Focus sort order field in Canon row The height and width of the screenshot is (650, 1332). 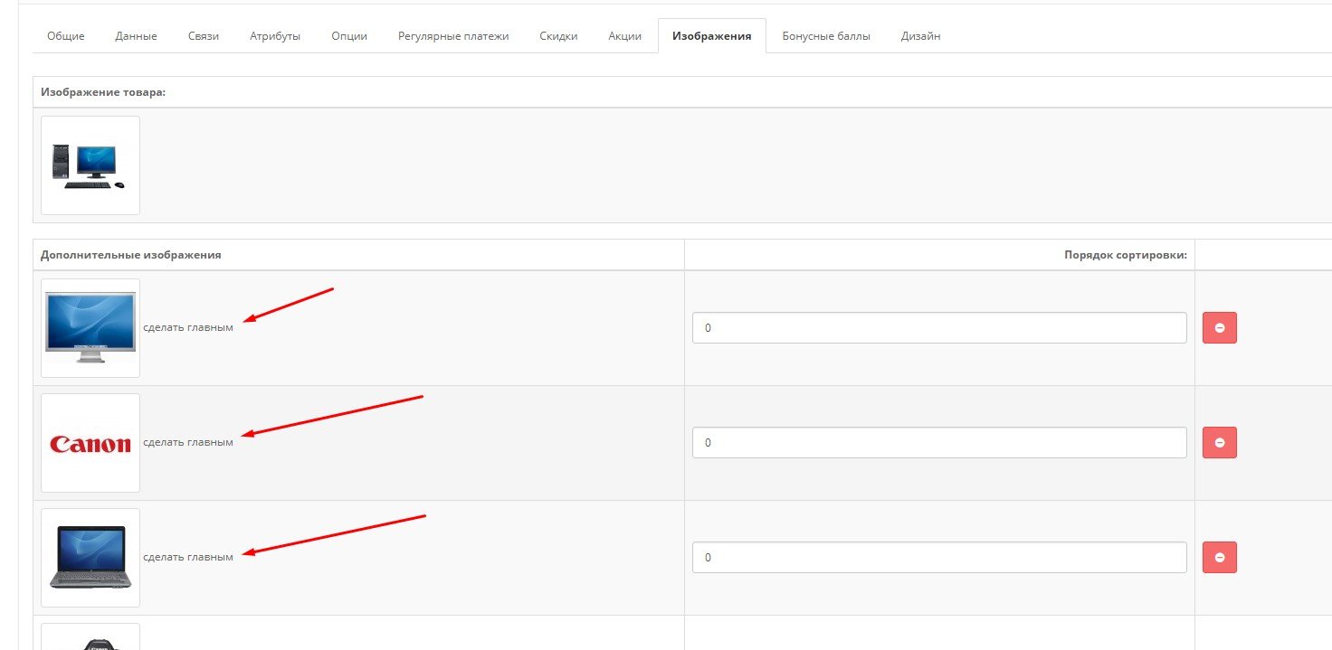(939, 443)
